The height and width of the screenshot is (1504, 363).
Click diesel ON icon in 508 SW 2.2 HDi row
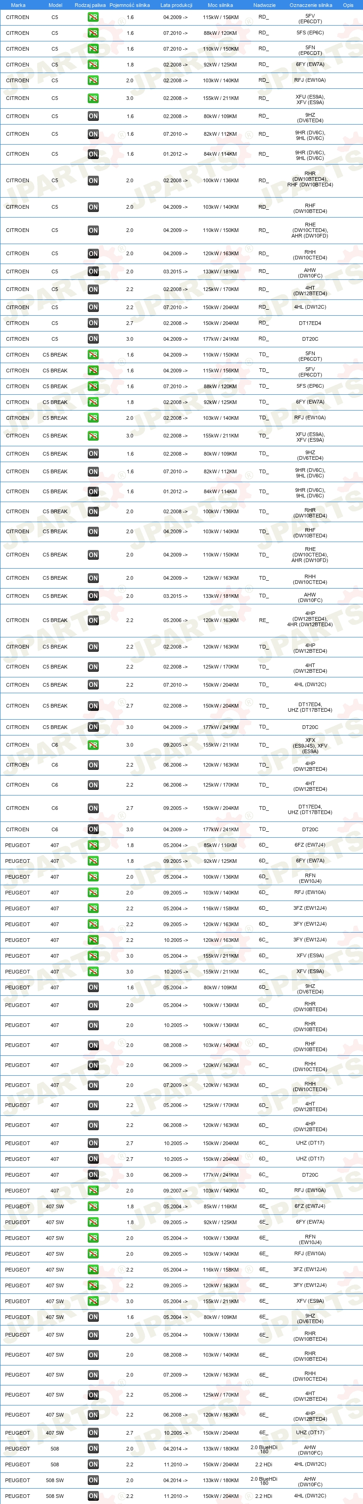(x=93, y=1496)
